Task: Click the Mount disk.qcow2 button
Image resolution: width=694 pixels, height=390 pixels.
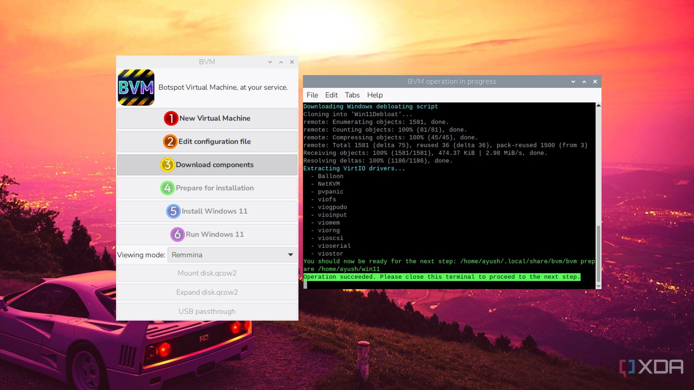Action: (207, 273)
